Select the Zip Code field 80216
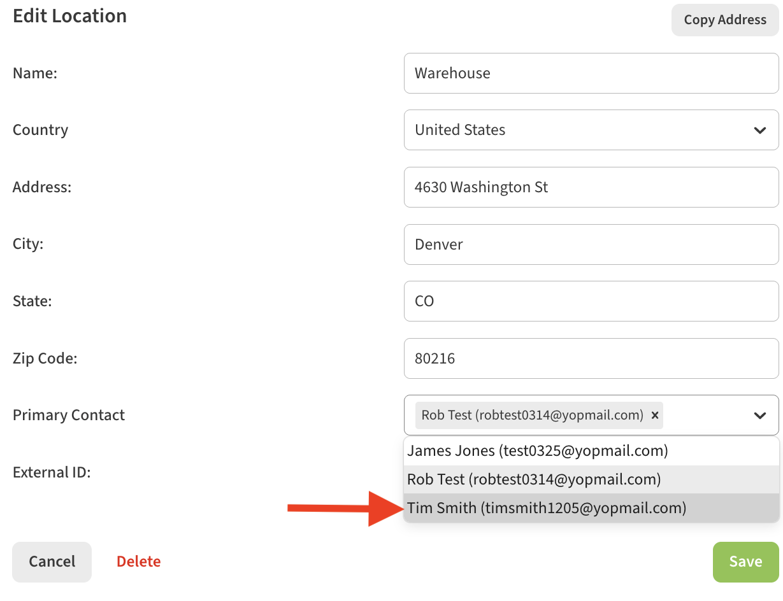Image resolution: width=783 pixels, height=601 pixels. pos(590,358)
